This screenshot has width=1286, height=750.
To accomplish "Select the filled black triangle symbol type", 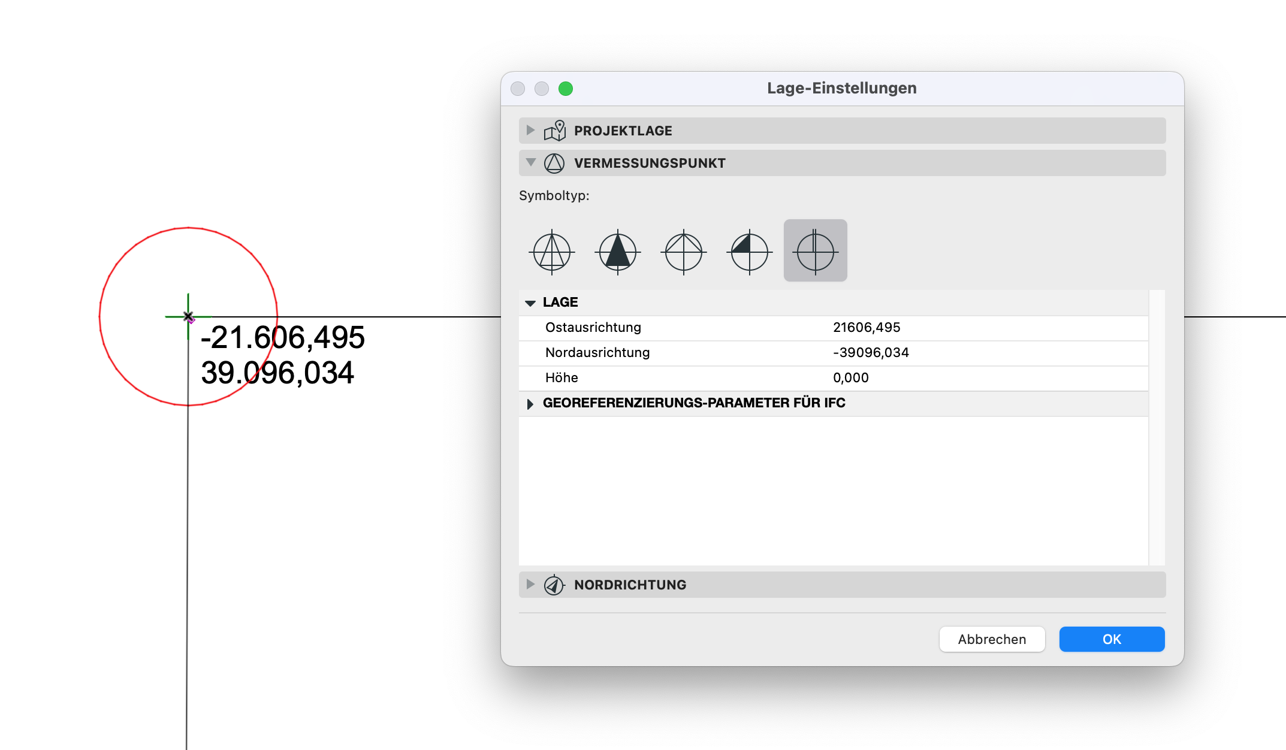I will pos(618,252).
